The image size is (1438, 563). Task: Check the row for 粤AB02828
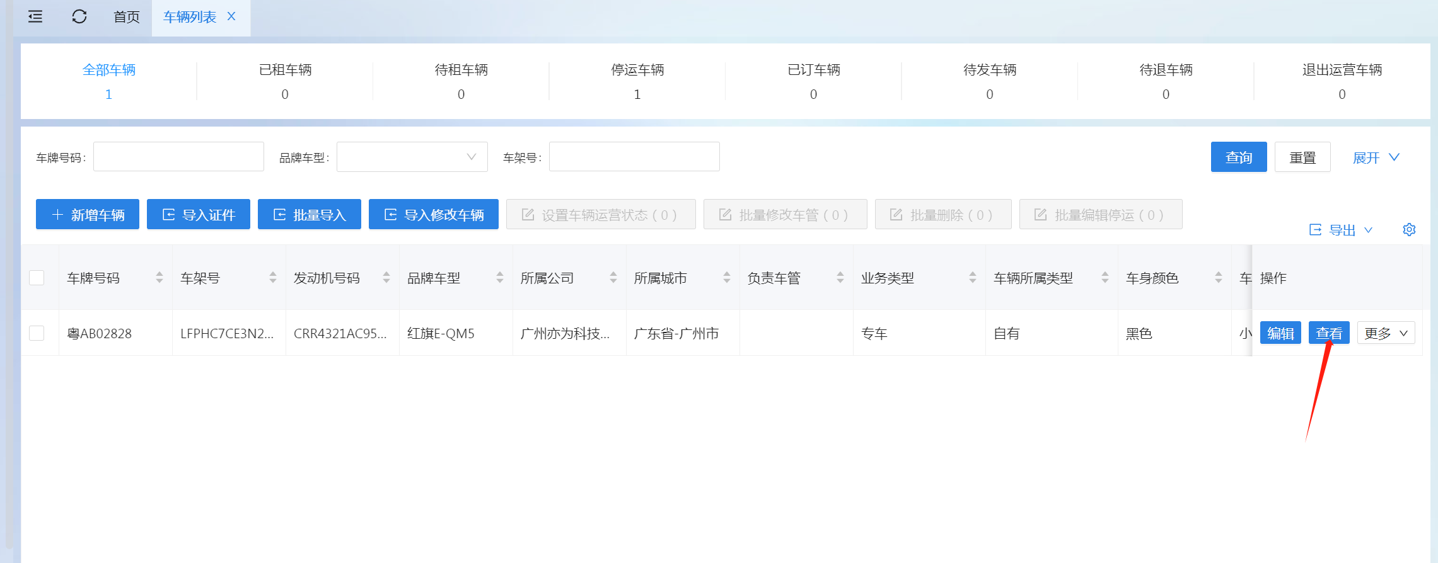tap(37, 333)
